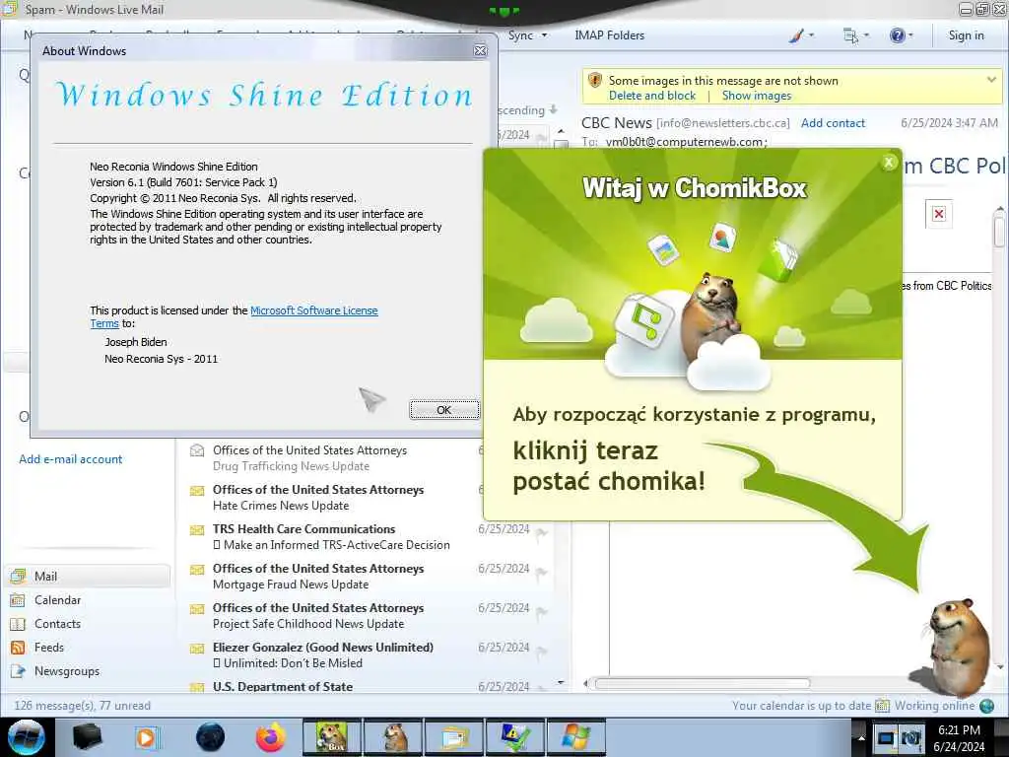Show hidden tray icons arrow
Image resolution: width=1009 pixels, height=757 pixels.
(861, 737)
